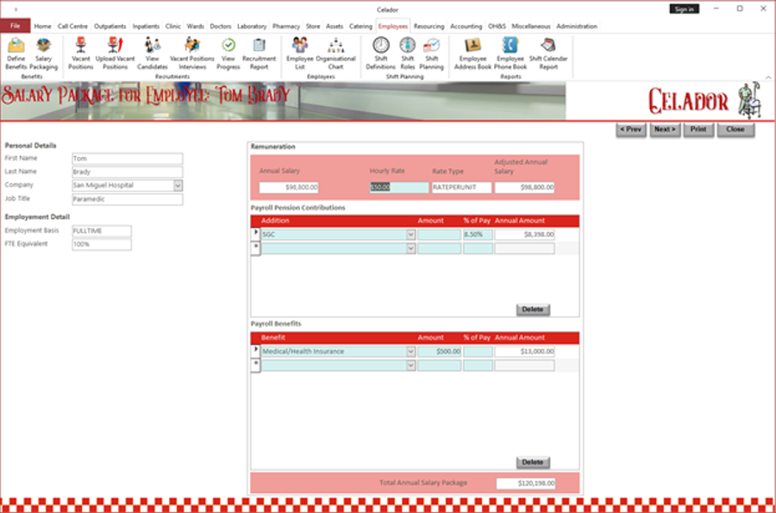The height and width of the screenshot is (513, 776).
Task: Open the Organisational Chart
Action: (335, 53)
